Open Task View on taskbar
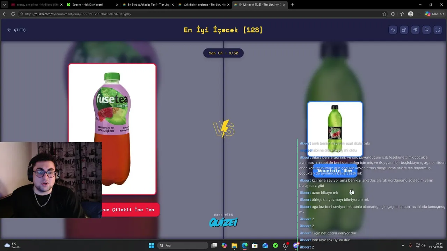Image resolution: width=447 pixels, height=251 pixels. pyautogui.click(x=214, y=245)
